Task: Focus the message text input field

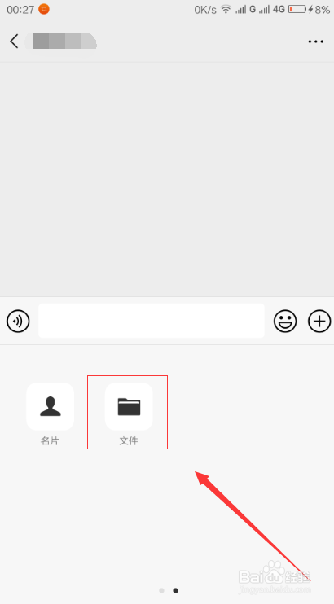Action: pos(152,321)
